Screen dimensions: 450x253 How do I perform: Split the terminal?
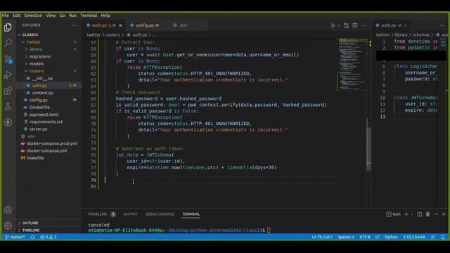[419, 214]
